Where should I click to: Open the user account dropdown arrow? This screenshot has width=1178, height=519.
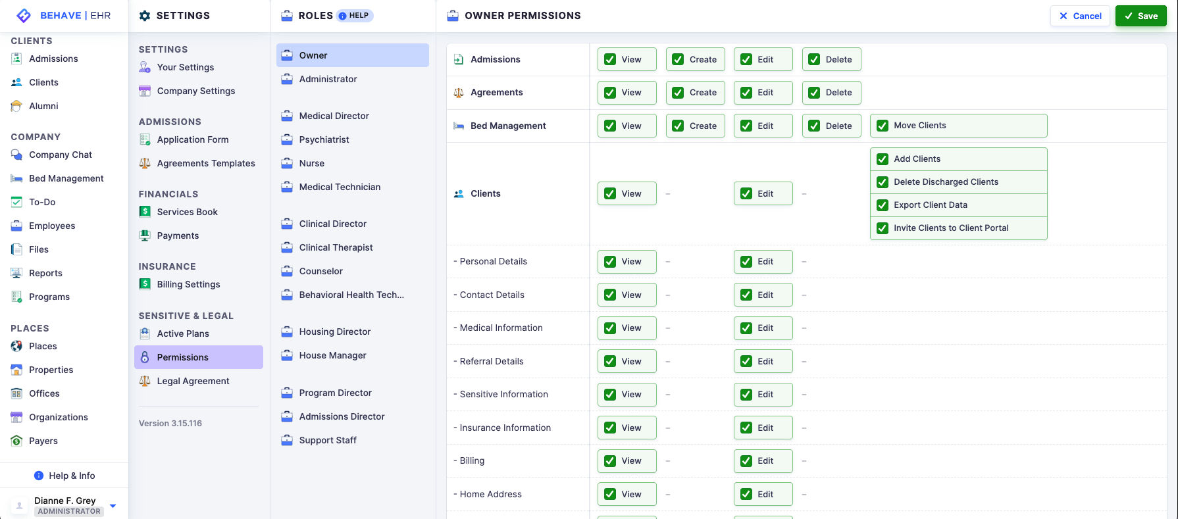(113, 506)
